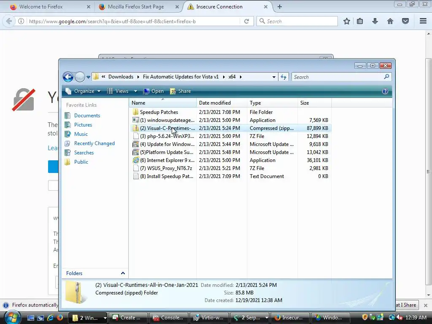Expand arrow after x64 breadcrumb
432x324 pixels.
(241, 77)
